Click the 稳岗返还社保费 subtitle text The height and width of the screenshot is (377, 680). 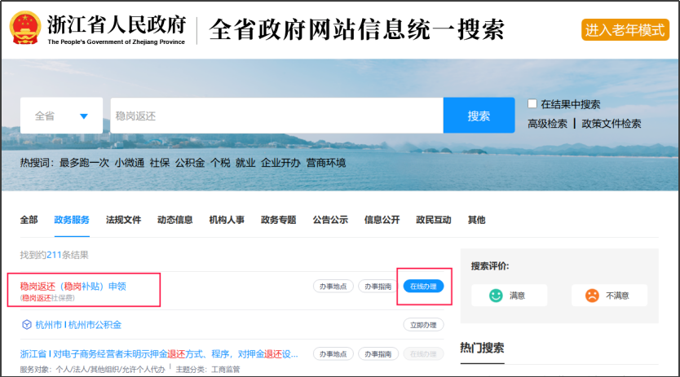(x=47, y=298)
